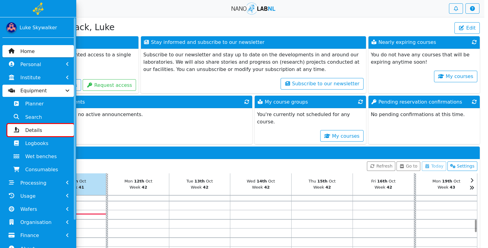Open Luke Skywalker's avatar
The height and width of the screenshot is (248, 488).
[x=12, y=27]
